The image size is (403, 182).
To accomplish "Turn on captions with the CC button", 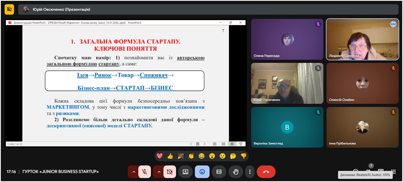I will pyautogui.click(x=219, y=172).
